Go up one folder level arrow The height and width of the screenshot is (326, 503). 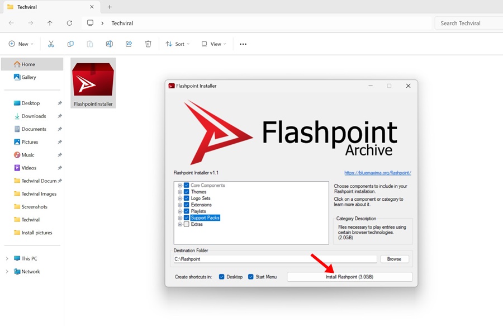pyautogui.click(x=50, y=23)
